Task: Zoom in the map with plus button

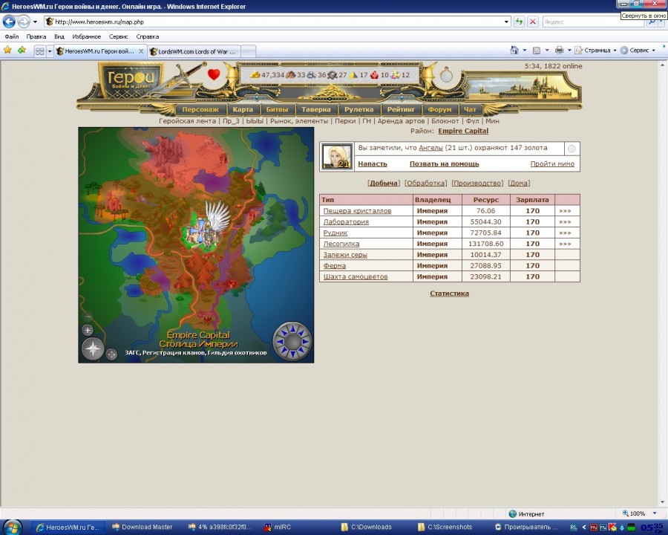Action: (88, 330)
